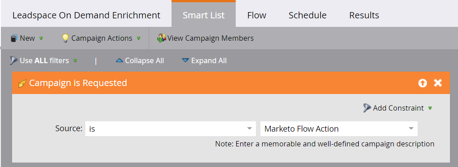Click the Add Constraint funnel icon

click(367, 108)
